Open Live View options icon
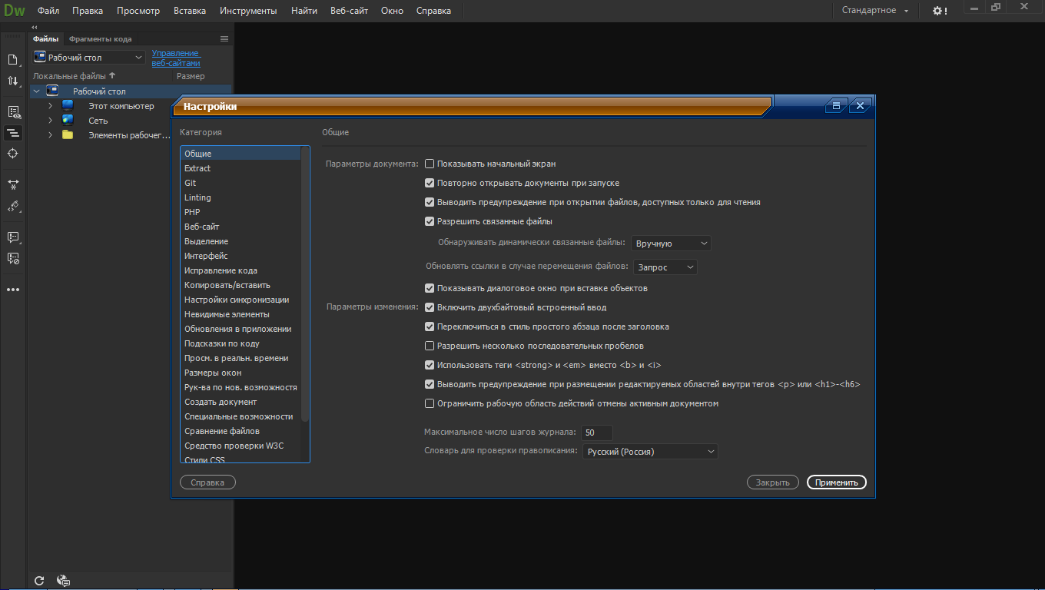The image size is (1045, 590). 13,112
